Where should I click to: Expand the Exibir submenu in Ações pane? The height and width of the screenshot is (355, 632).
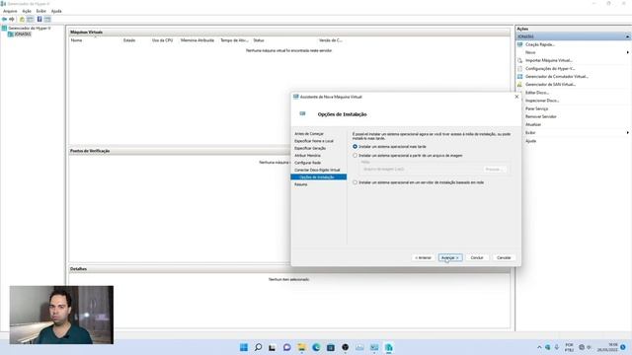(x=628, y=133)
